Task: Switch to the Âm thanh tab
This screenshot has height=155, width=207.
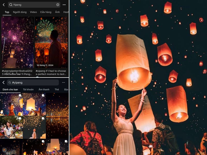Action: [x=44, y=89]
